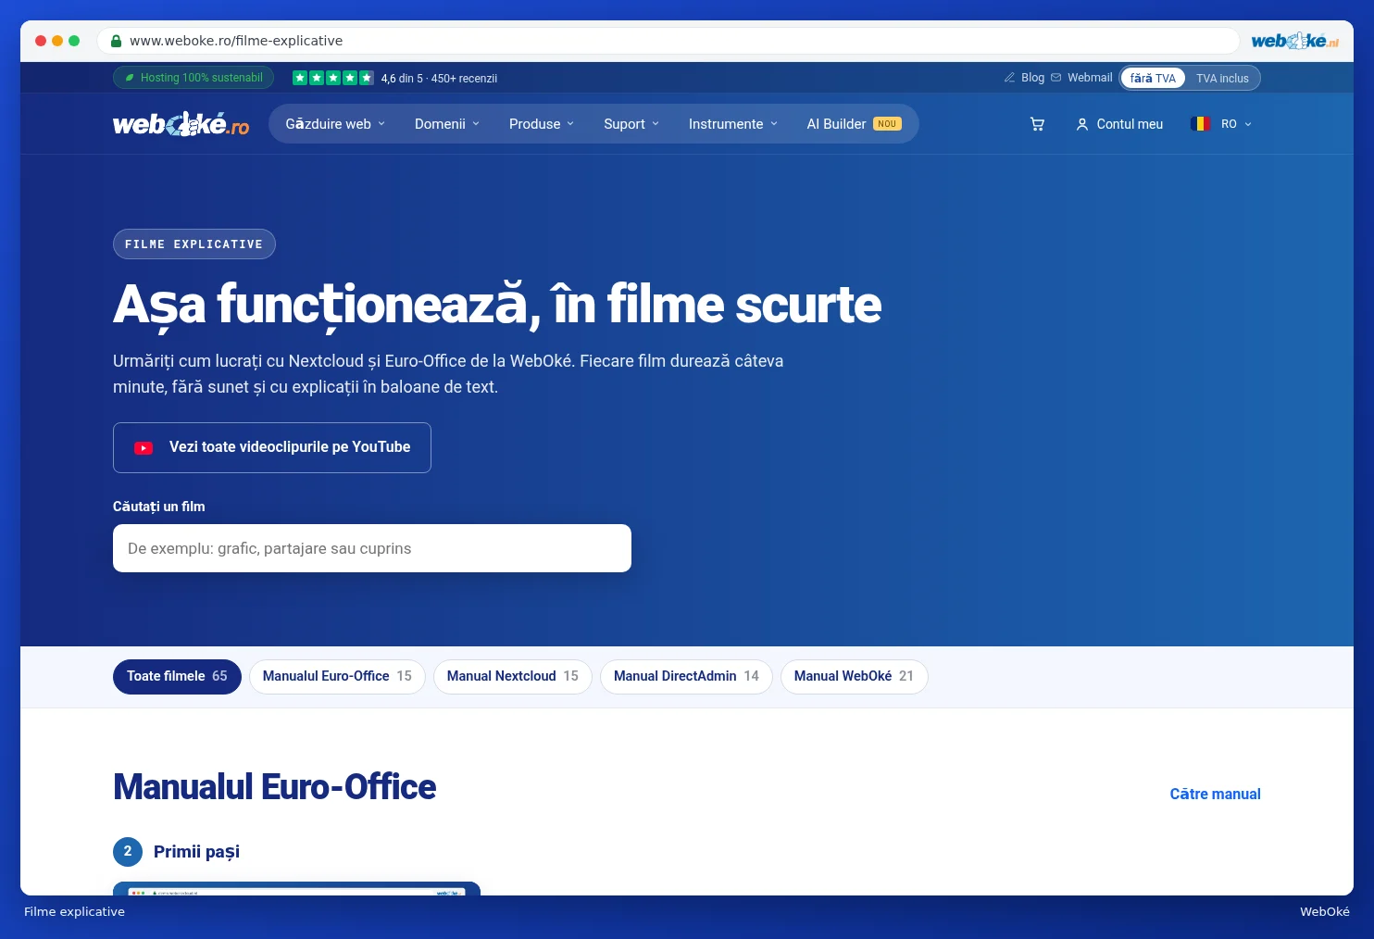Select the "fără TVA" price option
The height and width of the screenshot is (939, 1374).
click(x=1153, y=78)
